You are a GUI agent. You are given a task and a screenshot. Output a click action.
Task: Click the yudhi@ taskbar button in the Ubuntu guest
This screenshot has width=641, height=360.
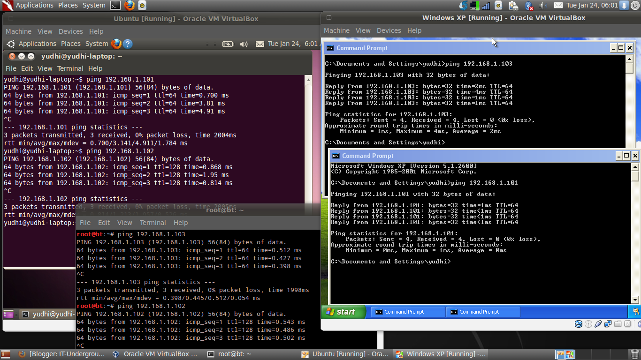47,314
